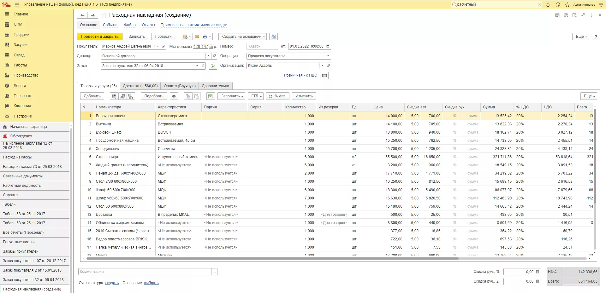This screenshot has width=606, height=293.
Task: Click the envelope send-by-email icon
Action: [x=197, y=37]
